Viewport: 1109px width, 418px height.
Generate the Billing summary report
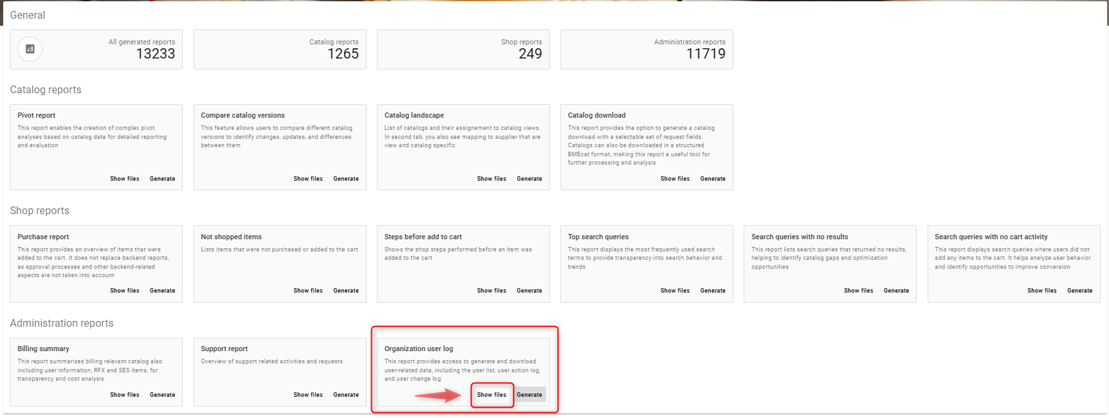[x=162, y=395]
